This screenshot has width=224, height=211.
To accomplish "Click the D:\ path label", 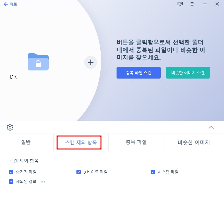I will pyautogui.click(x=13, y=77).
